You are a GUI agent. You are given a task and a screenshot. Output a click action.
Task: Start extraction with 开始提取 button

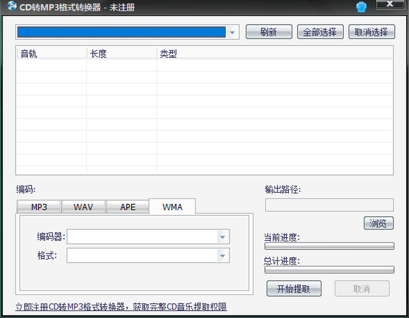pos(293,289)
